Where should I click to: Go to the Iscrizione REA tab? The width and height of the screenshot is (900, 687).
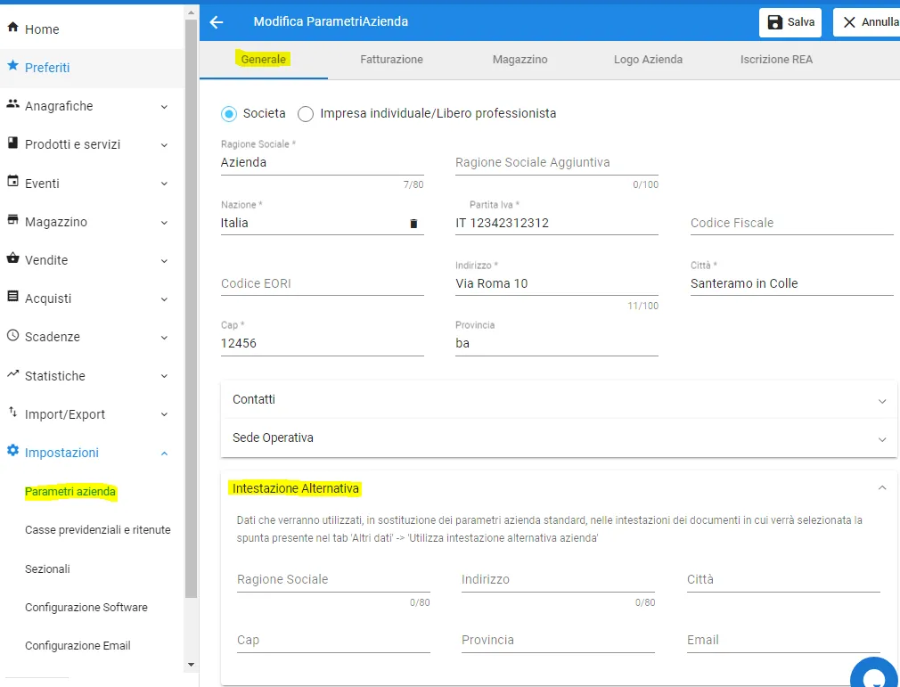pos(776,59)
